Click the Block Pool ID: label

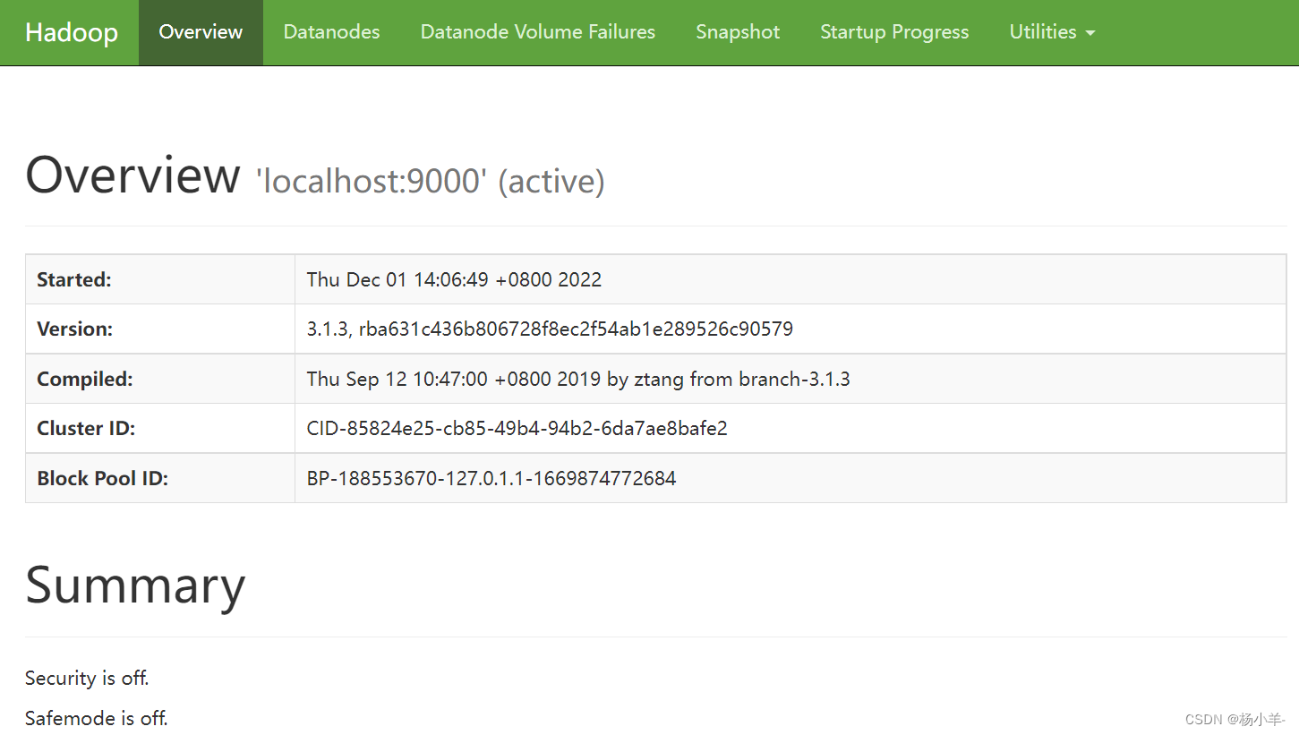(103, 478)
